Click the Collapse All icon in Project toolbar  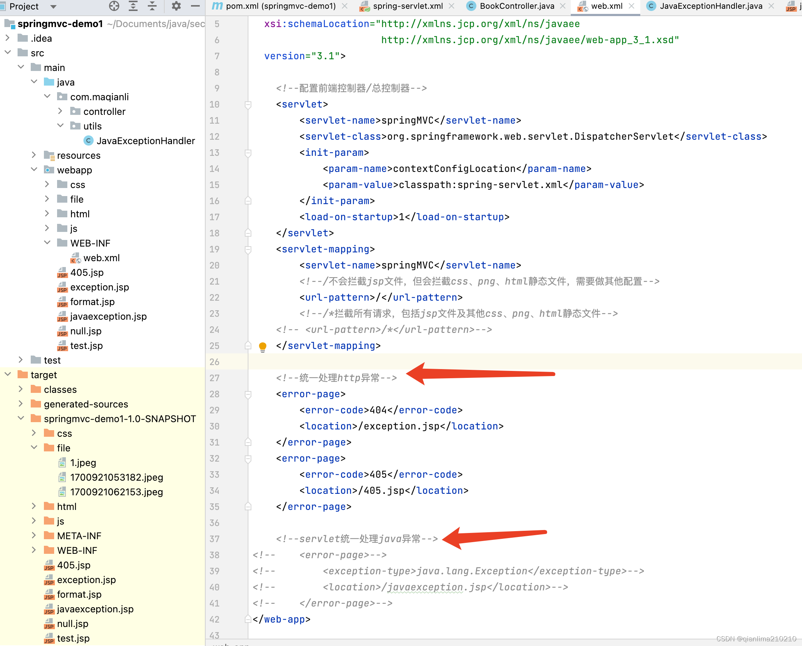tap(152, 5)
